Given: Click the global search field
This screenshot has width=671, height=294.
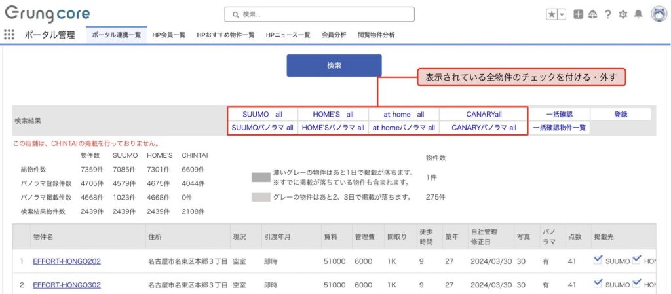Looking at the screenshot, I should [x=319, y=14].
